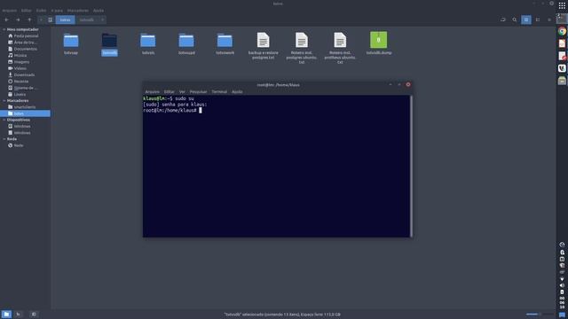Screen dimensions: 568x319
Task: Open Lixeira in sidebar
Action: (x=17, y=95)
